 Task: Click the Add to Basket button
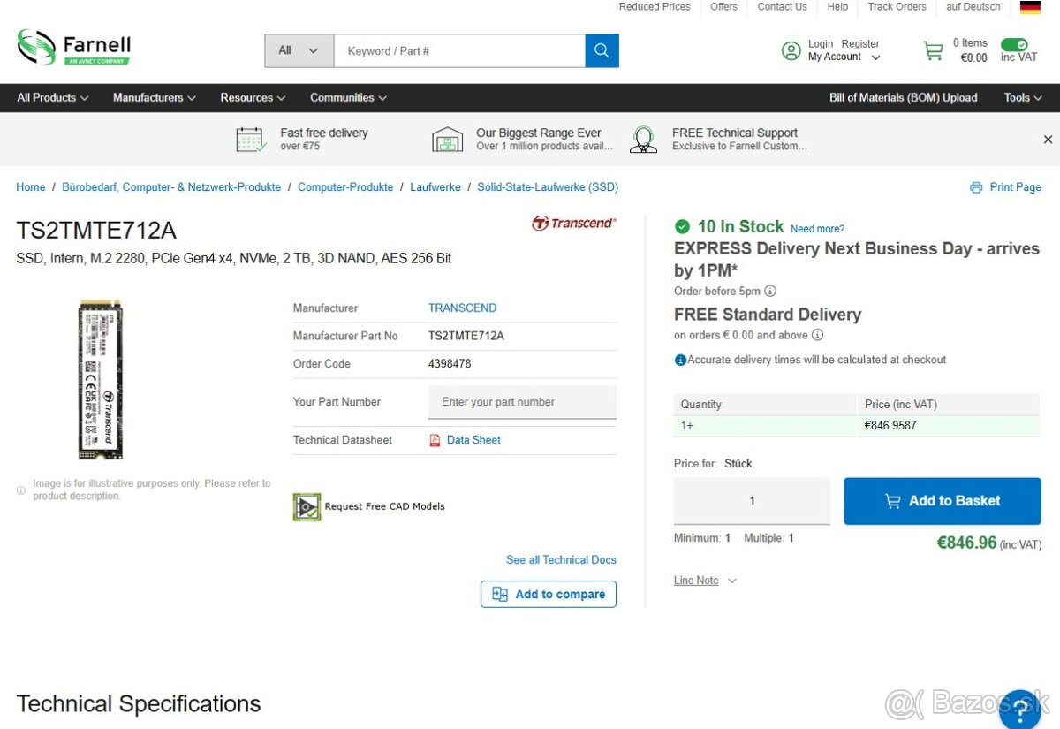(x=942, y=501)
